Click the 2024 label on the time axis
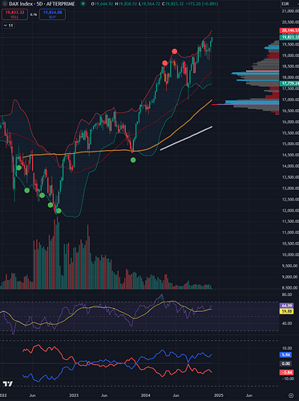 pos(146,395)
